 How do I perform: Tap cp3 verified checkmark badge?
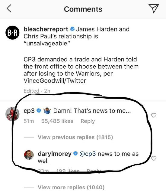(x=39, y=111)
